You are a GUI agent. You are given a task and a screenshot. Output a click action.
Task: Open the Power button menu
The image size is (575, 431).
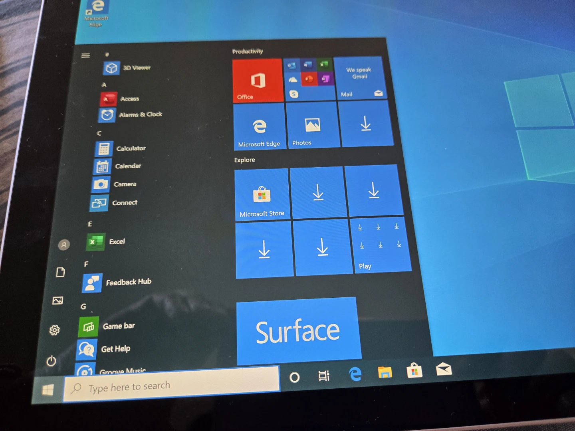point(51,361)
